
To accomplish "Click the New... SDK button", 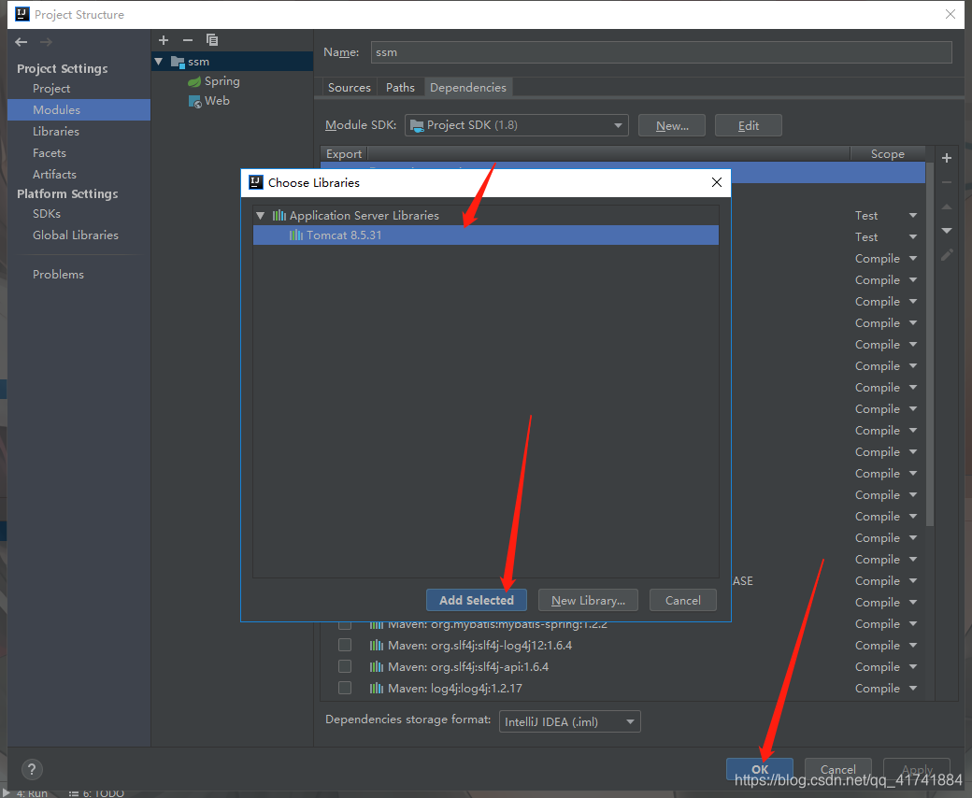I will point(672,126).
